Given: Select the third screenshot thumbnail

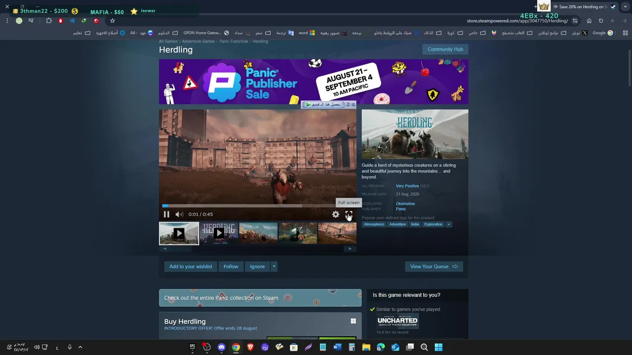Looking at the screenshot, I should tap(258, 233).
